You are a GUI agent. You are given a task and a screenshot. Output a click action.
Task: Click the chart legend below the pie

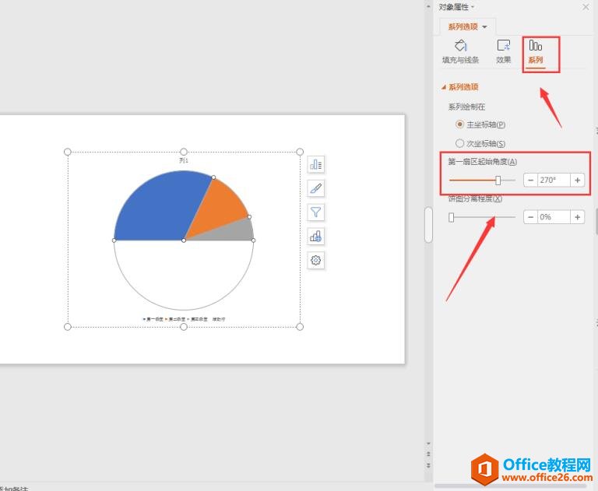click(184, 319)
